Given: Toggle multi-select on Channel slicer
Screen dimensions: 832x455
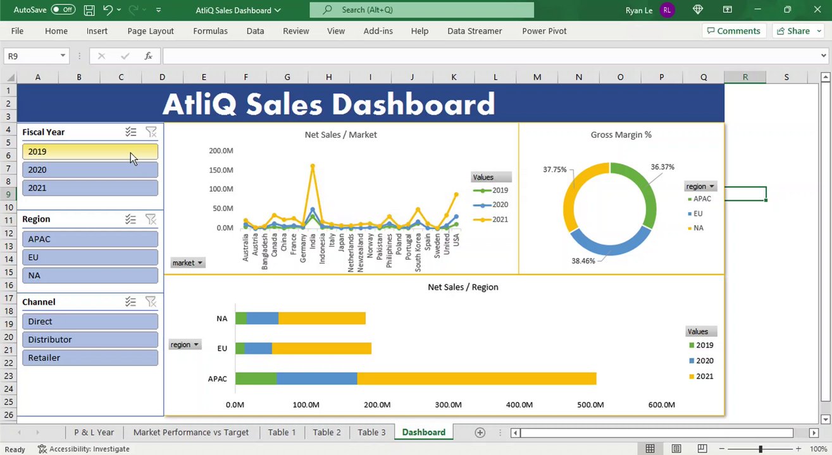Looking at the screenshot, I should point(130,302).
